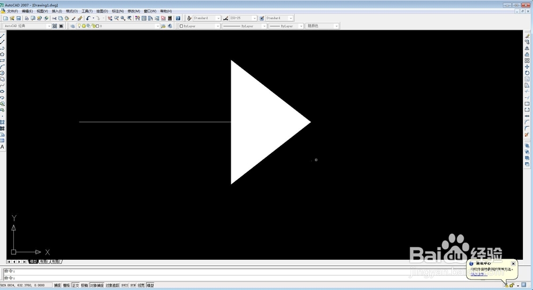Select the Multiline Text A tool
Image resolution: width=533 pixels, height=290 pixels.
coord(2,147)
